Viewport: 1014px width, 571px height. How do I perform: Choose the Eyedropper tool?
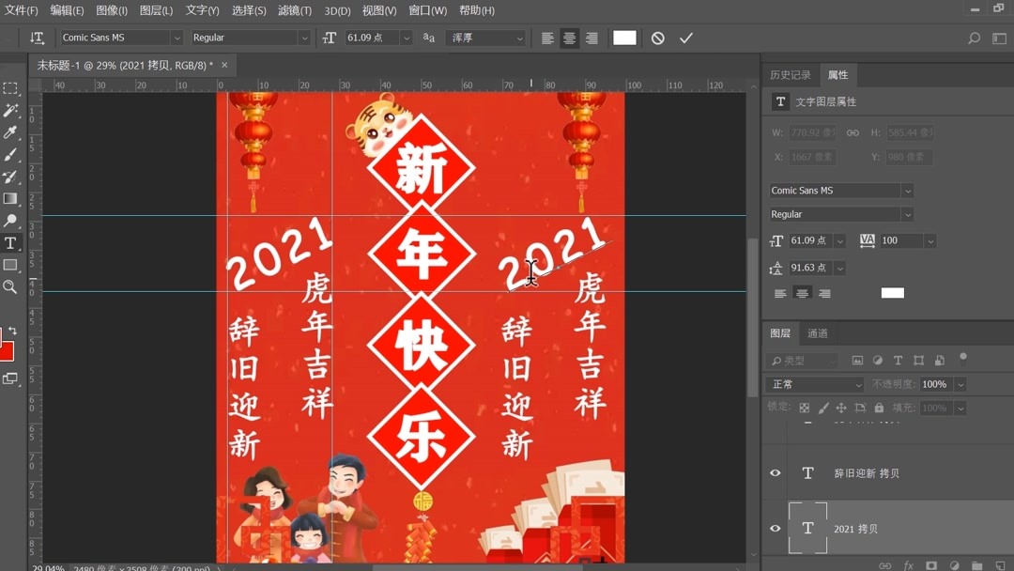(11, 131)
